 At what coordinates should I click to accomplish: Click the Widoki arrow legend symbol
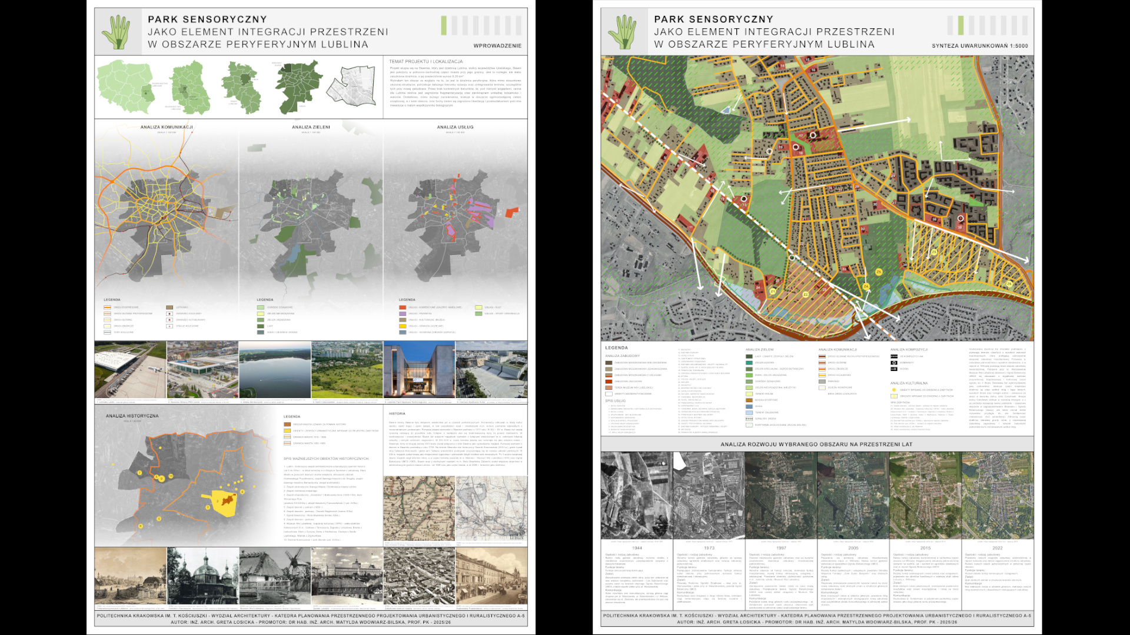coord(894,369)
